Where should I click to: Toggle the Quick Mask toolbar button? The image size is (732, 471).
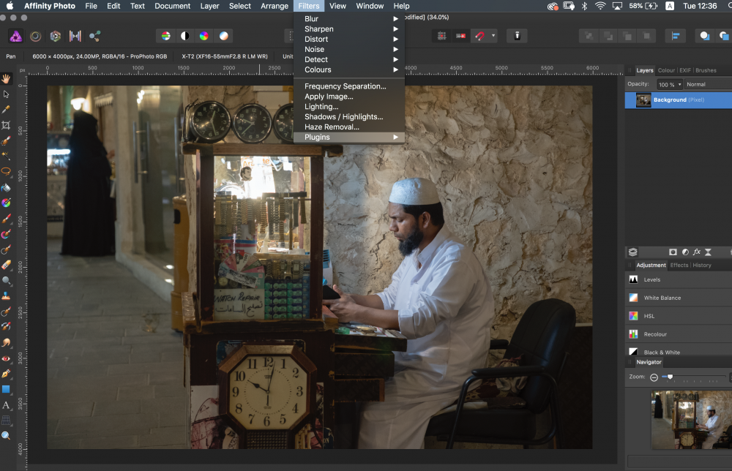point(517,35)
